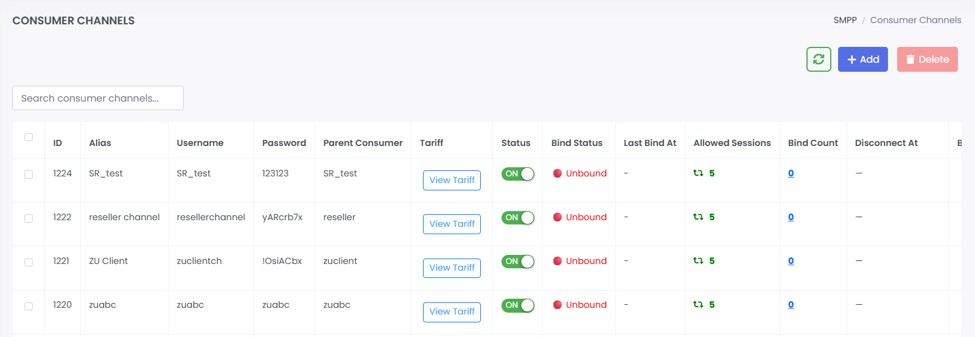Click the red Unbound status dot for zuabc

click(557, 305)
